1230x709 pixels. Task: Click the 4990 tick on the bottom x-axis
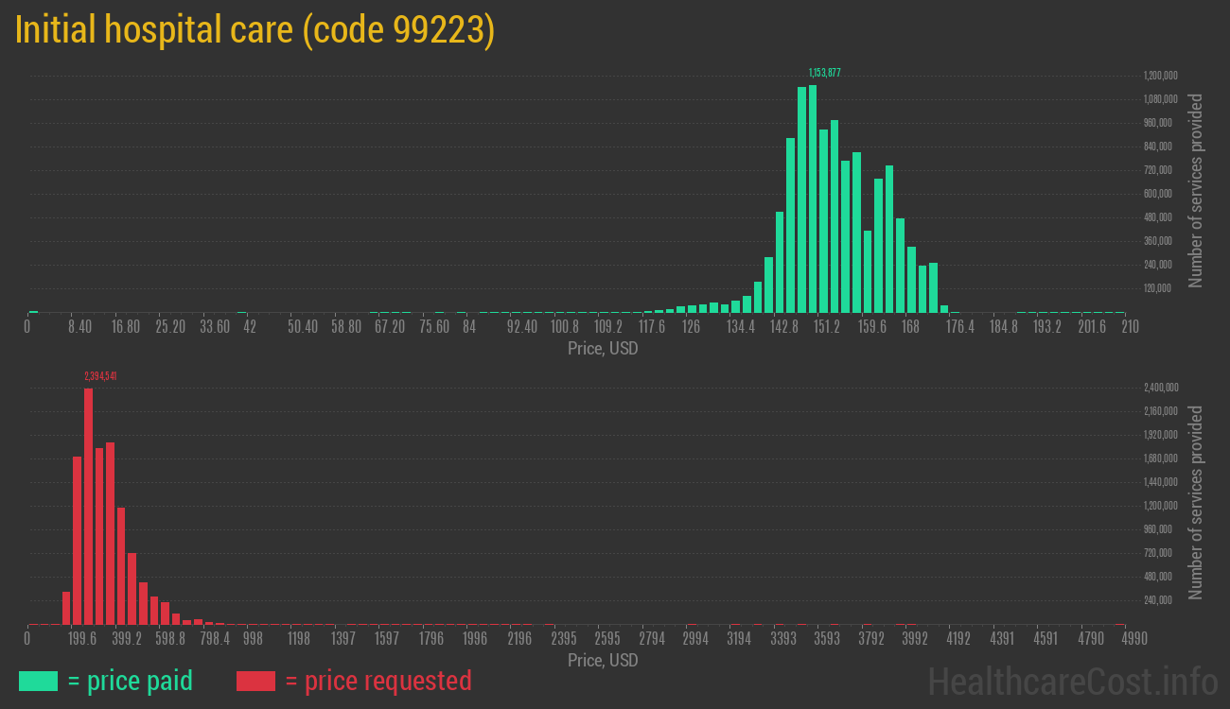click(x=1121, y=639)
